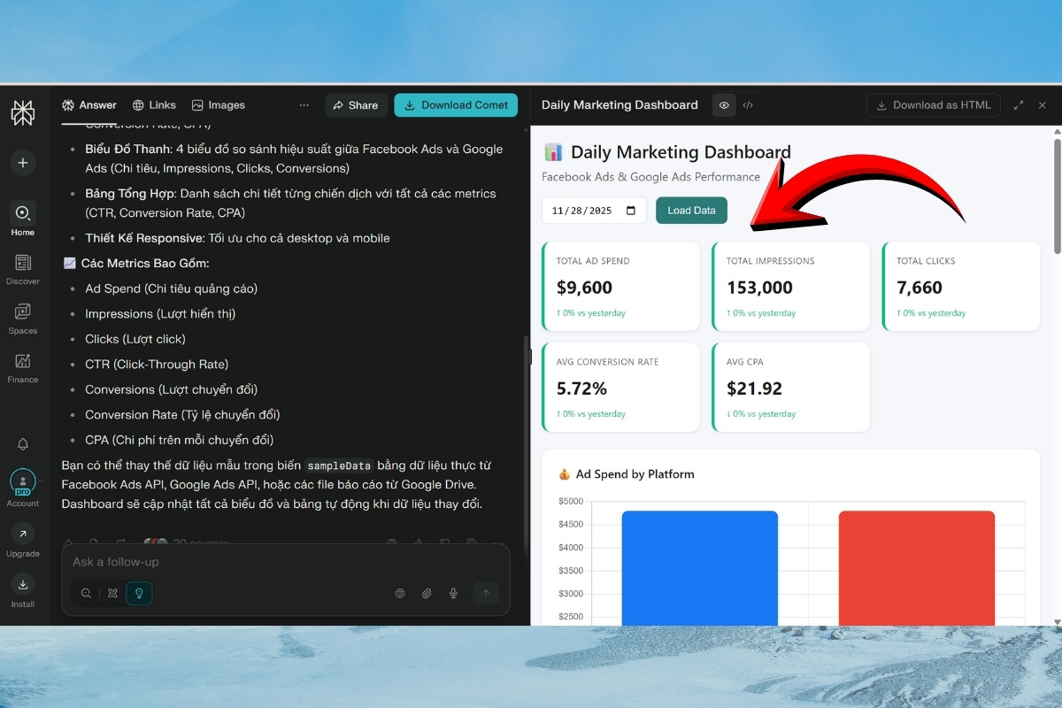
Task: Start a new thread with the plus icon
Action: tap(23, 163)
